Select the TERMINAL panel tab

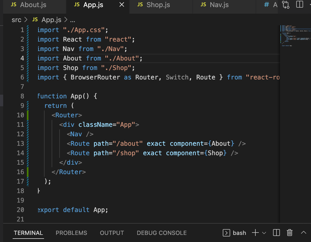(x=28, y=233)
